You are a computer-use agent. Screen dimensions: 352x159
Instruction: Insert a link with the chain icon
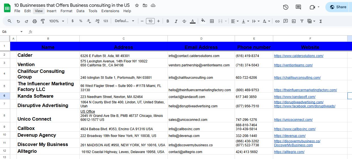[277, 21]
